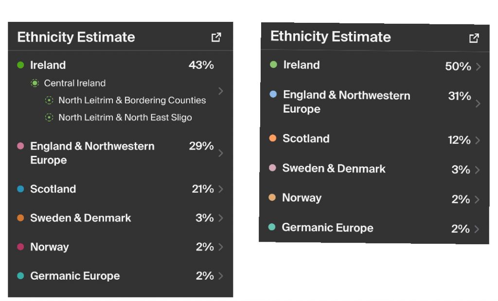Click Sweden & Denmark 3% chevron on left
Viewport: 498px width, 301px height.
coord(221,218)
